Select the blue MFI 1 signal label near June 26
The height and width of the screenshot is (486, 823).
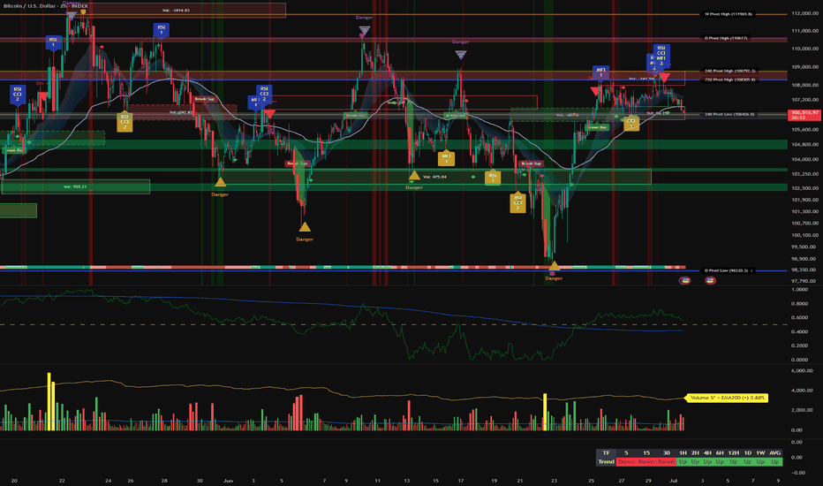[x=601, y=72]
